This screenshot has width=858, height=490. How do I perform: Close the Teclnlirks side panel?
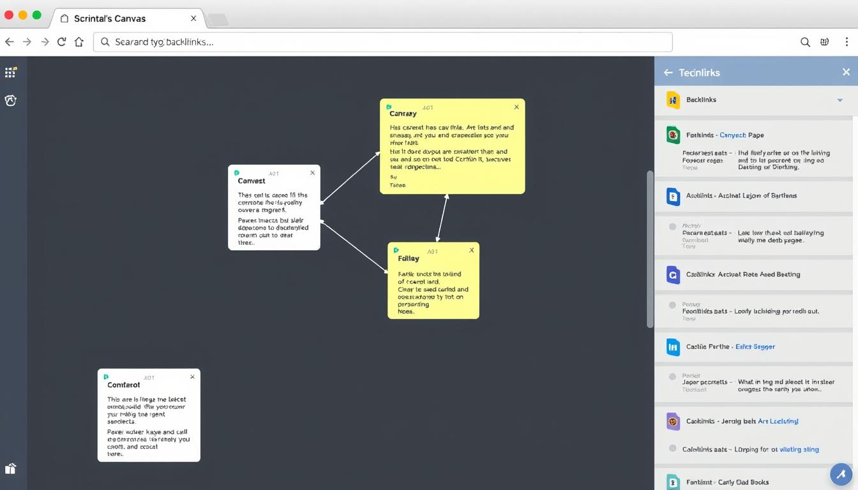click(x=846, y=72)
